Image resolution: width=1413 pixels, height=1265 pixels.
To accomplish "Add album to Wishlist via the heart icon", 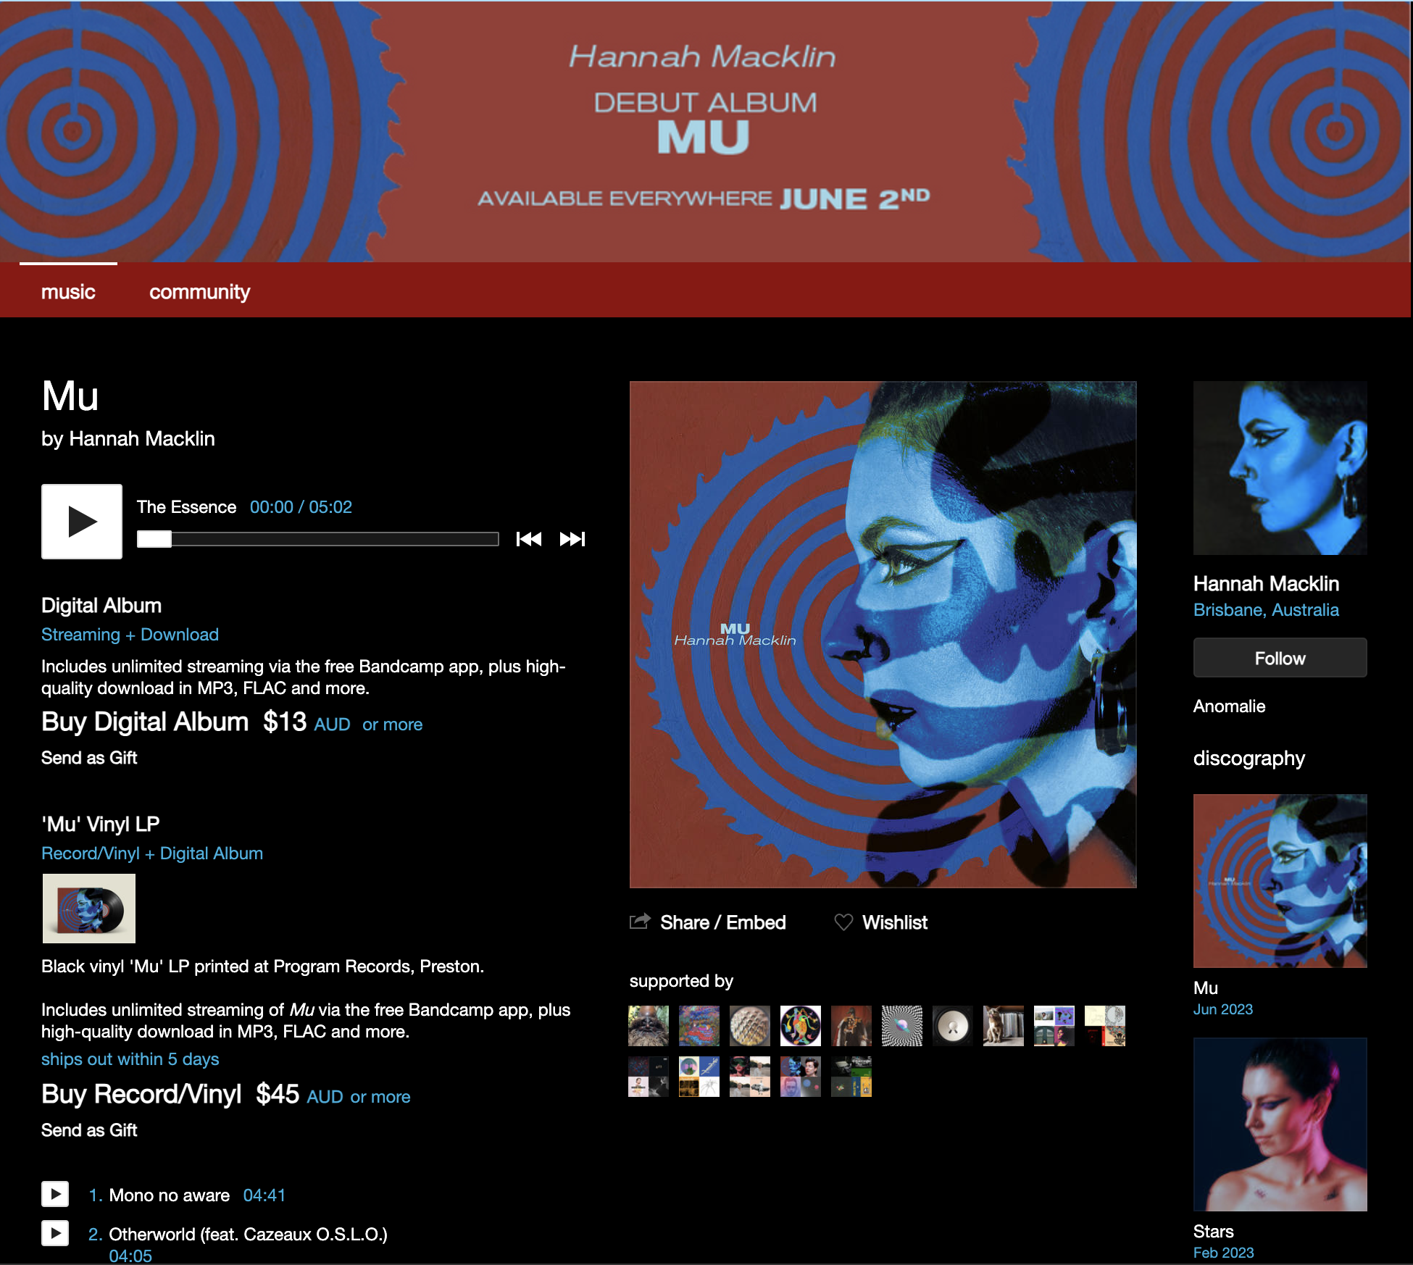I will tap(843, 922).
